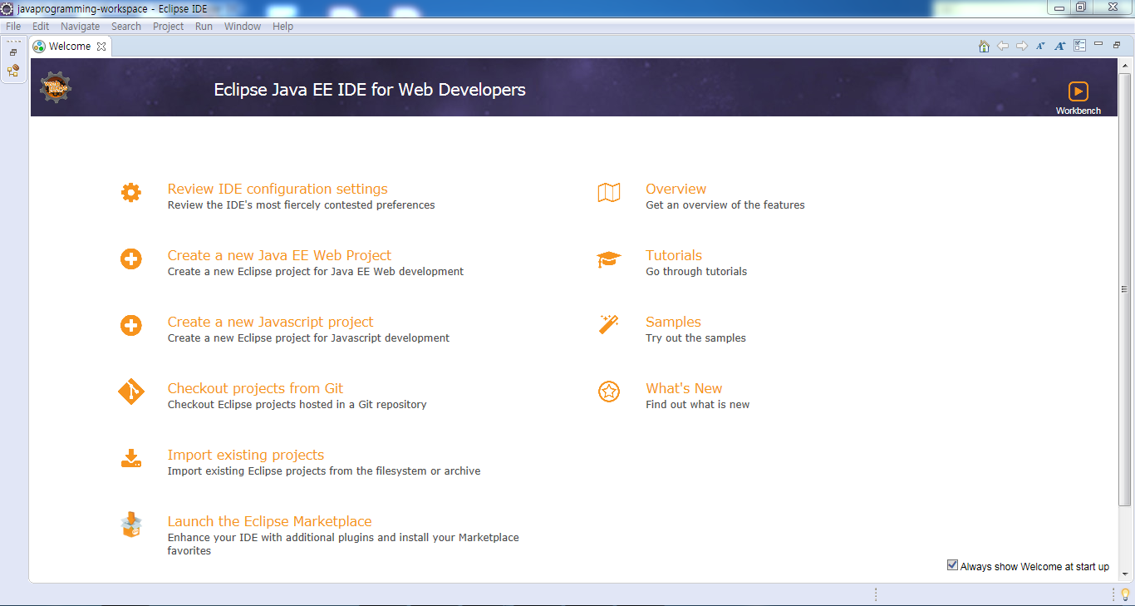The height and width of the screenshot is (606, 1135).
Task: Click the navigate forward arrow icon
Action: point(1022,47)
